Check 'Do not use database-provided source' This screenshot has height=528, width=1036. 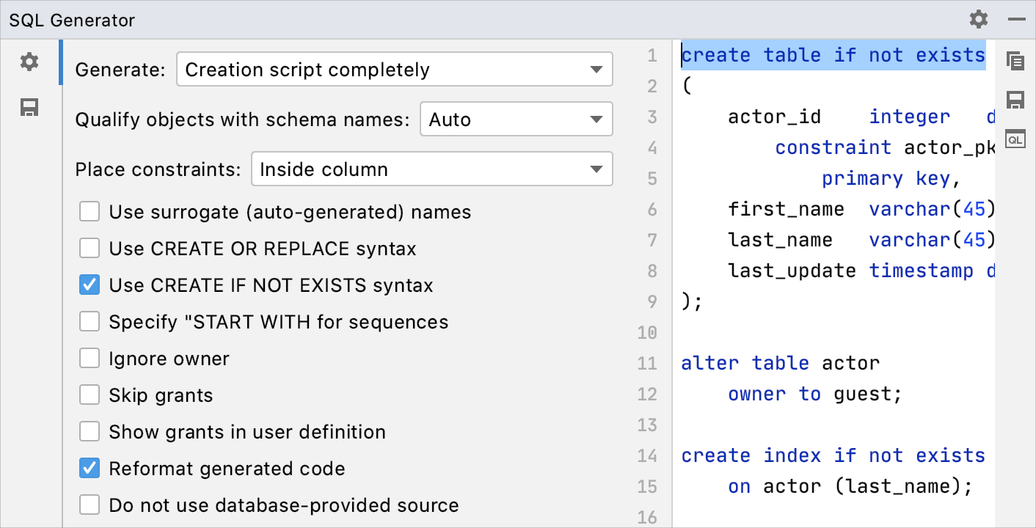tap(89, 504)
